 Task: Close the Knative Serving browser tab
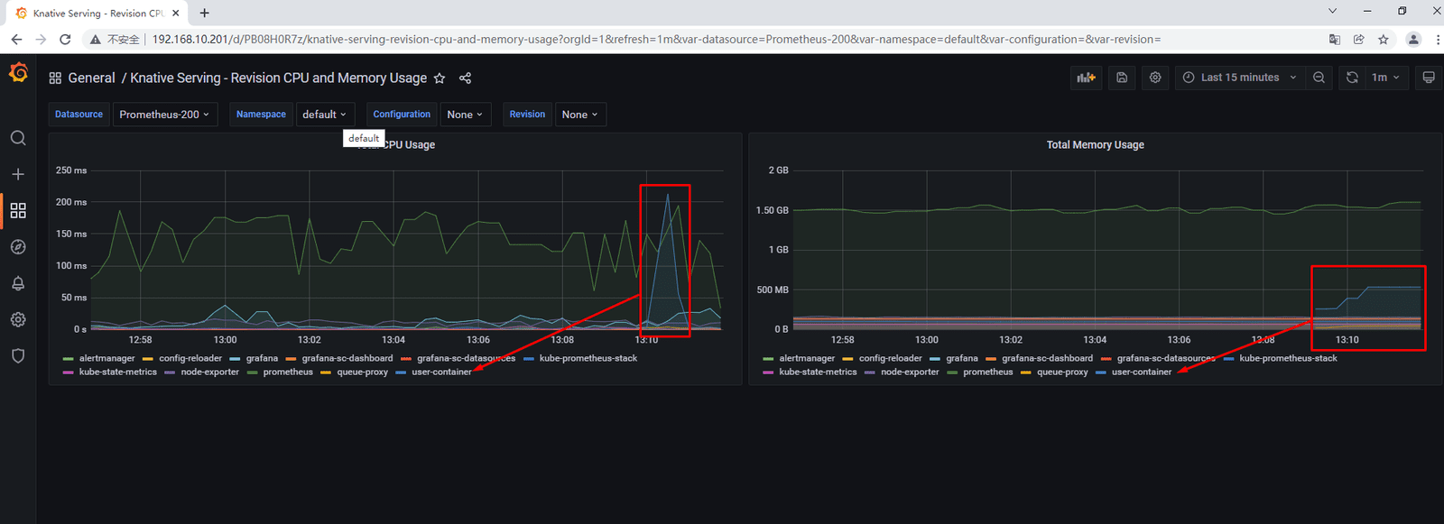click(x=175, y=13)
